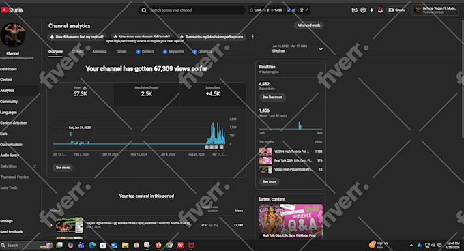
Task: Open Google Chrome from the taskbar
Action: 169,246
